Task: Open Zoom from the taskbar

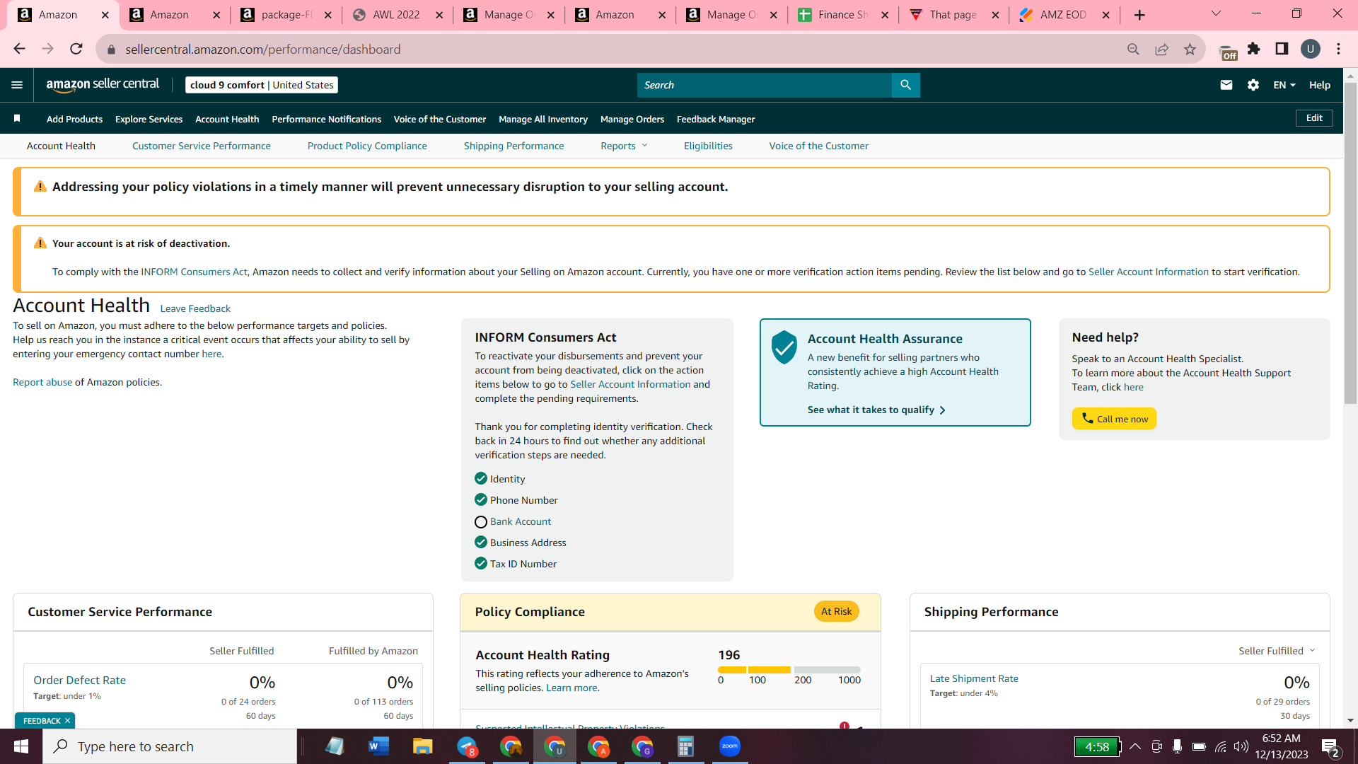Action: click(x=730, y=746)
